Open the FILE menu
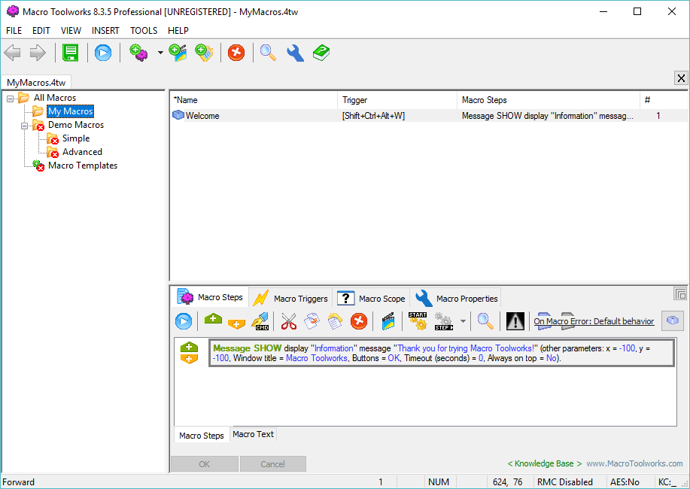 (14, 30)
